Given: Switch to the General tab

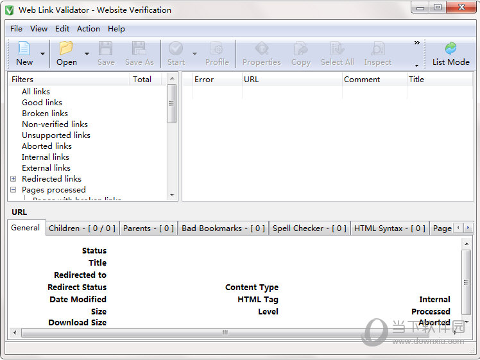Looking at the screenshot, I should 26,228.
